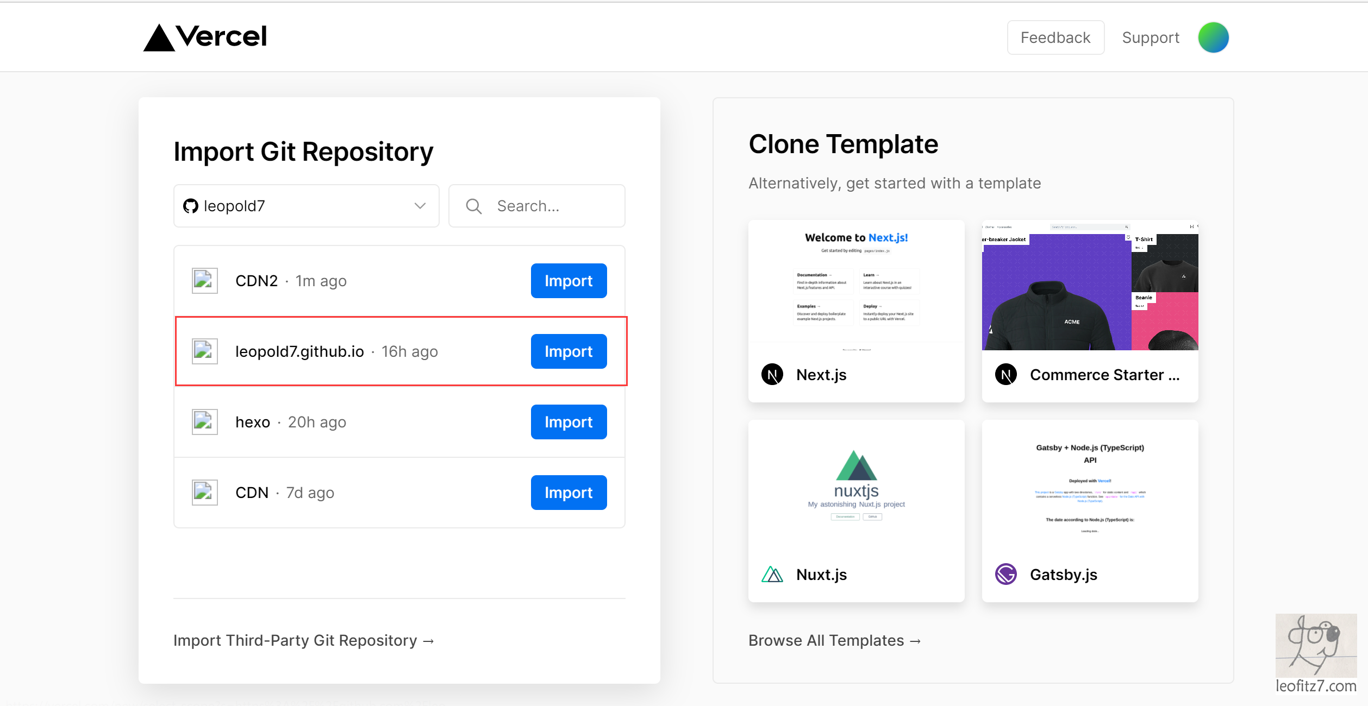The height and width of the screenshot is (706, 1368).
Task: Open the Support menu link
Action: click(x=1150, y=37)
